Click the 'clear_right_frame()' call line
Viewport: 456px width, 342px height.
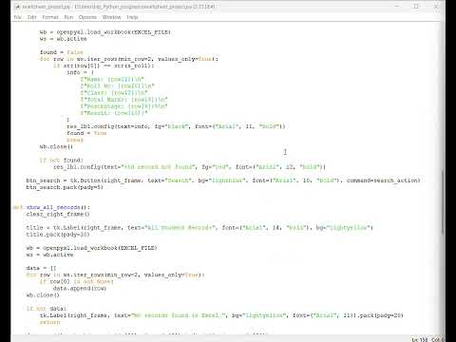(58, 214)
